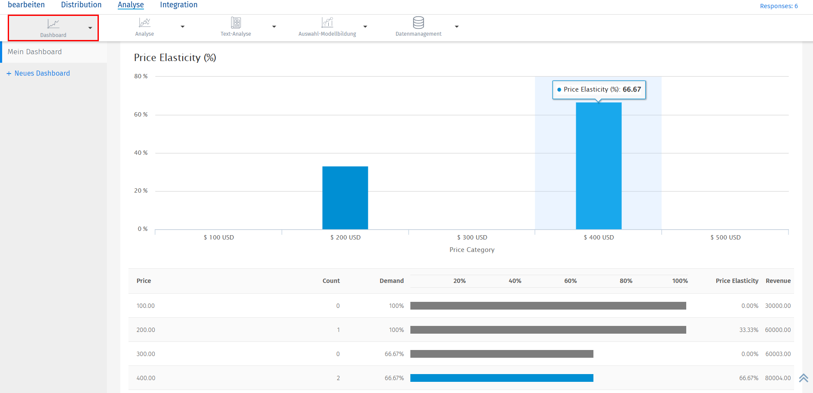Image resolution: width=813 pixels, height=393 pixels.
Task: Expand the Auswahl-Modellbildung dropdown arrow
Action: pyautogui.click(x=365, y=27)
